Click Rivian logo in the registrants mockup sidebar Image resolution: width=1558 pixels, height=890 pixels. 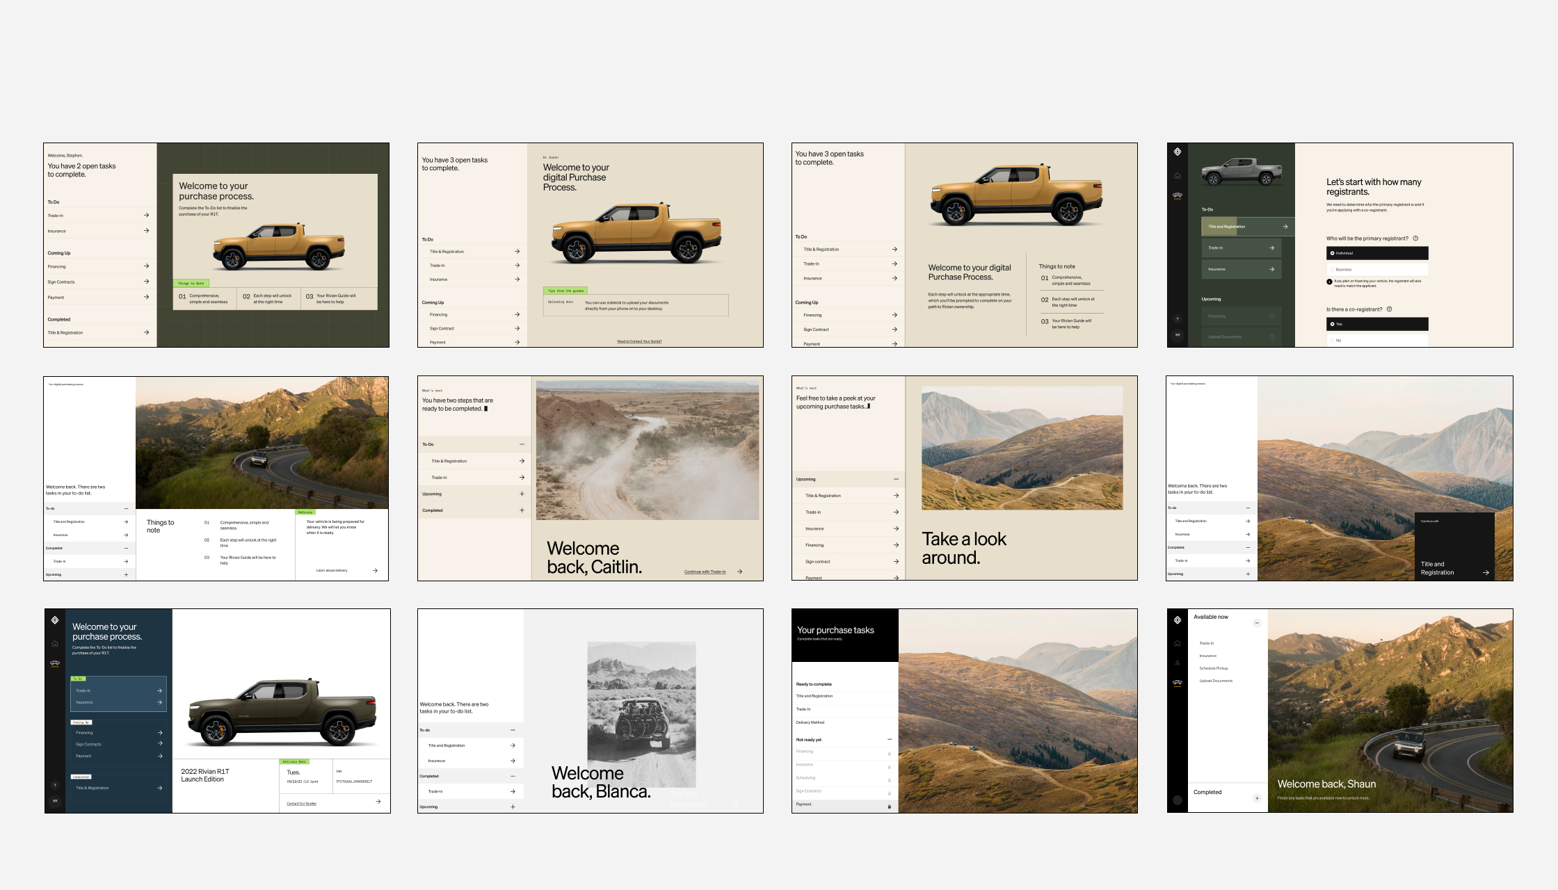1178,152
